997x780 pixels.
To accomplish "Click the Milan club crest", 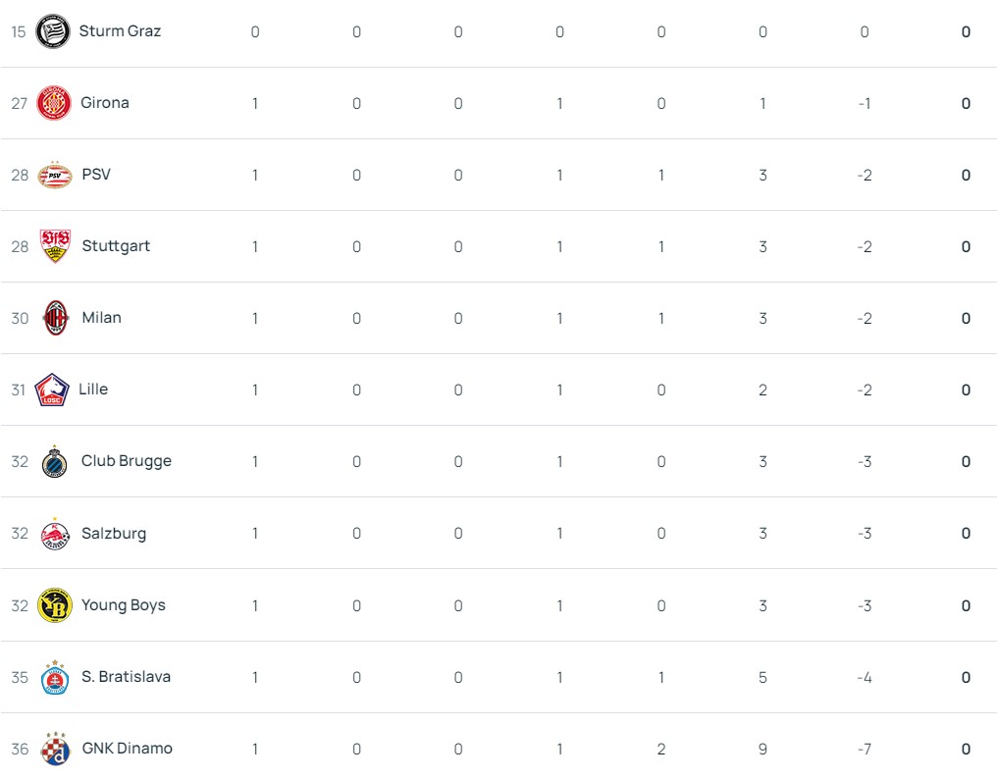I will tap(56, 318).
